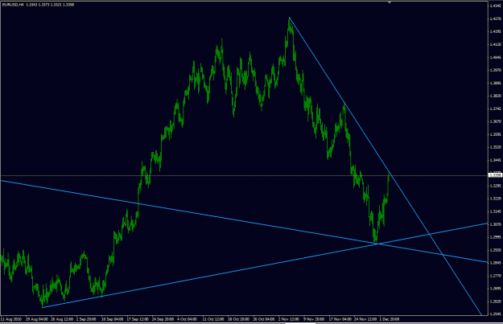Click the chart shift triangle marker at top

390,2
